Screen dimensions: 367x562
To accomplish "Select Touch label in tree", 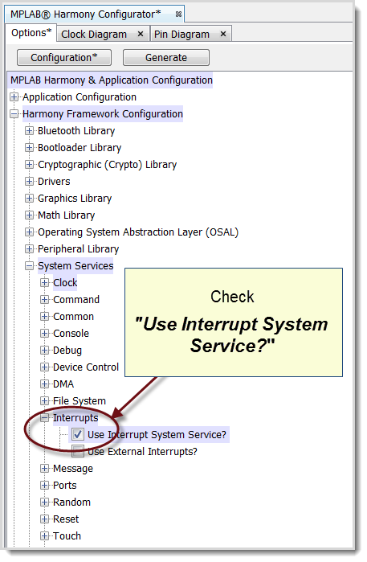I will click(67, 535).
